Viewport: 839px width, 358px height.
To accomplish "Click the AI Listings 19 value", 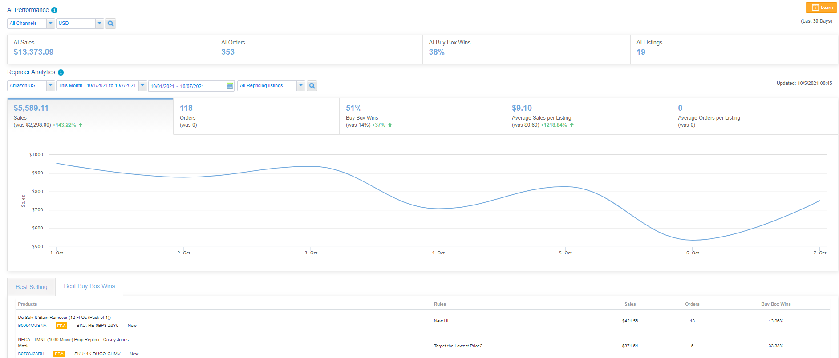I will [641, 52].
